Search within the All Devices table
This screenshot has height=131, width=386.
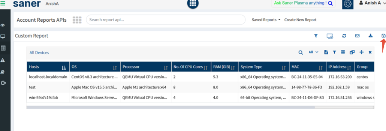[x=301, y=52]
